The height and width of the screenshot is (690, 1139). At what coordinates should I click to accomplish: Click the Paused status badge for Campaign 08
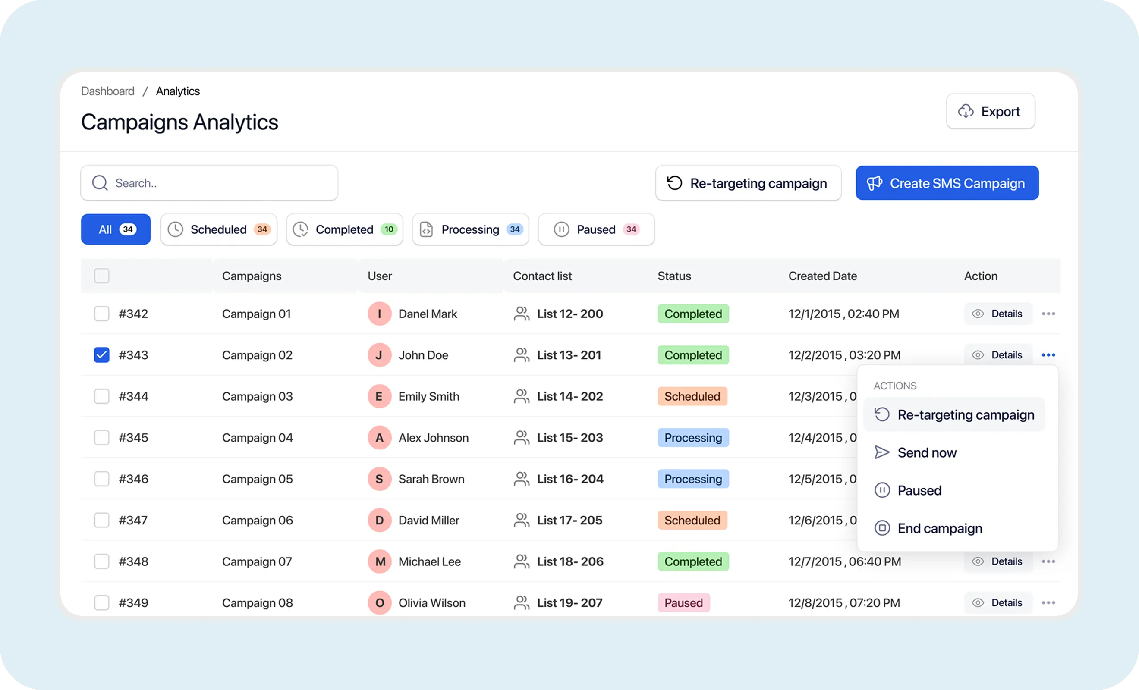click(683, 602)
